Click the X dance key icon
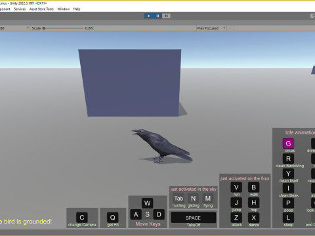Screen dimensions: 315x236 [x=254, y=218]
